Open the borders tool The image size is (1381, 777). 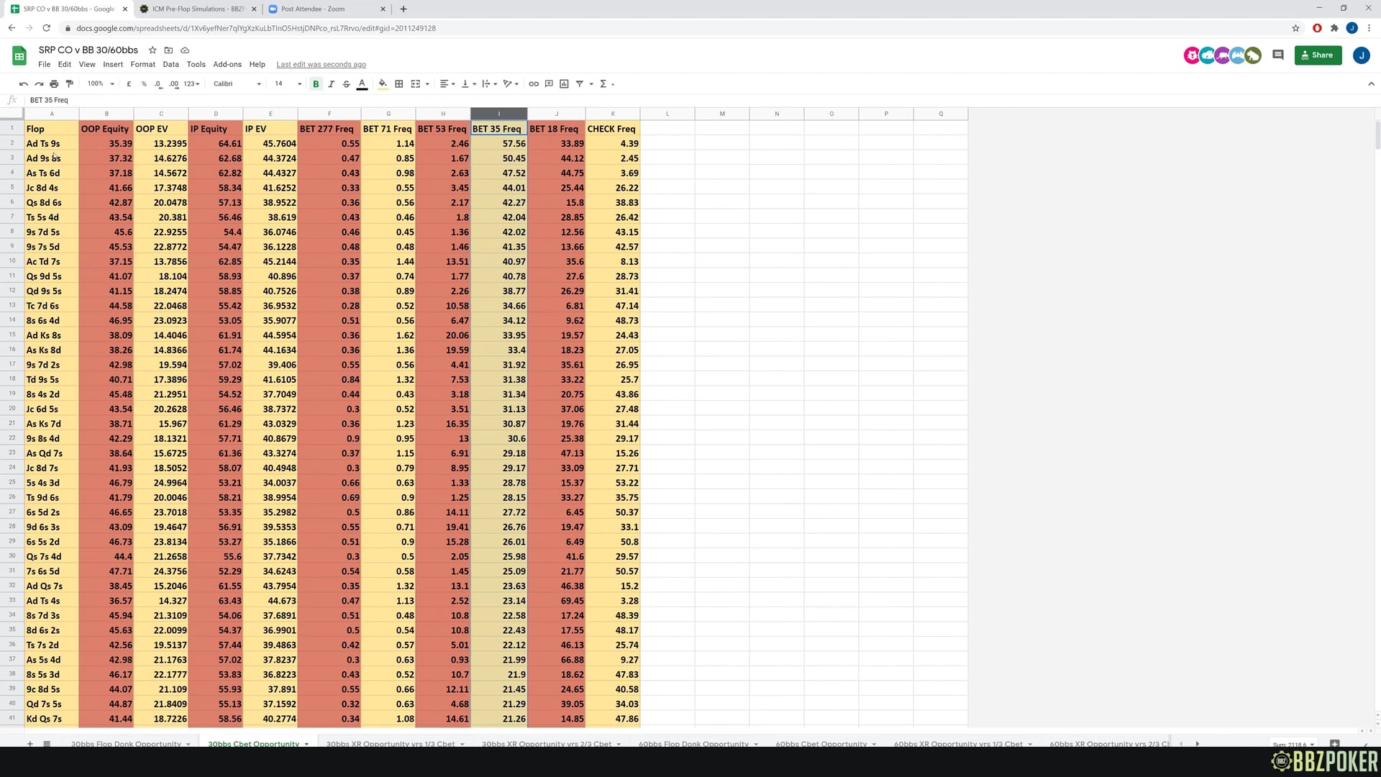click(399, 84)
